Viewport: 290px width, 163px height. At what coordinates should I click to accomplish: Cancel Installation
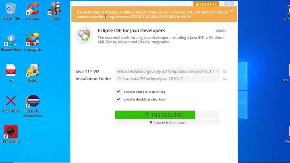(x=167, y=123)
